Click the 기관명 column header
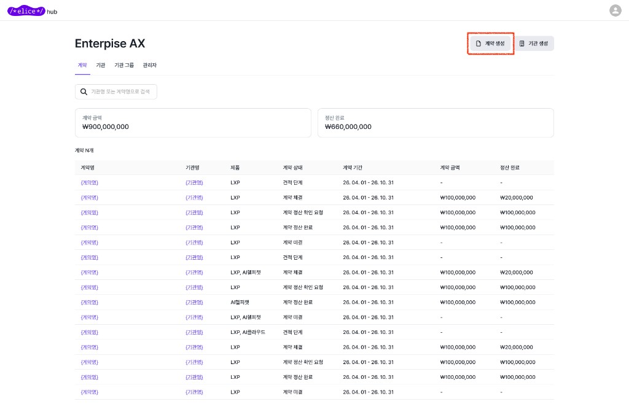 [192, 168]
